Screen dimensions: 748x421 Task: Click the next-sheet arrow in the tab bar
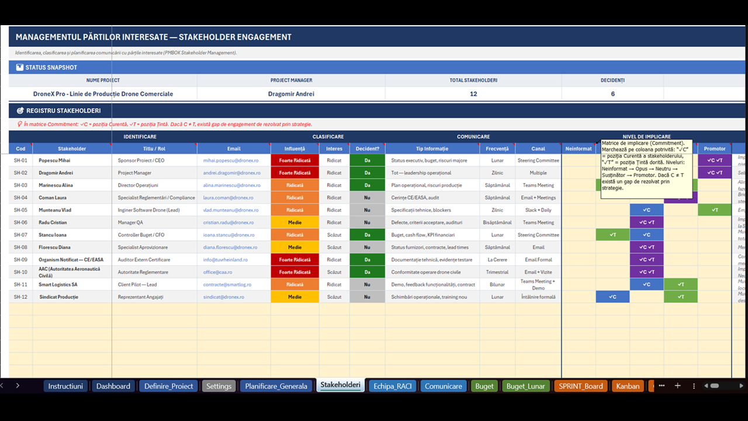[x=18, y=386]
